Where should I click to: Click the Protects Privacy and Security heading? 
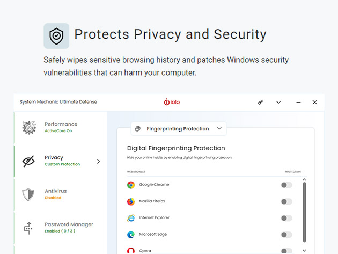click(x=170, y=34)
